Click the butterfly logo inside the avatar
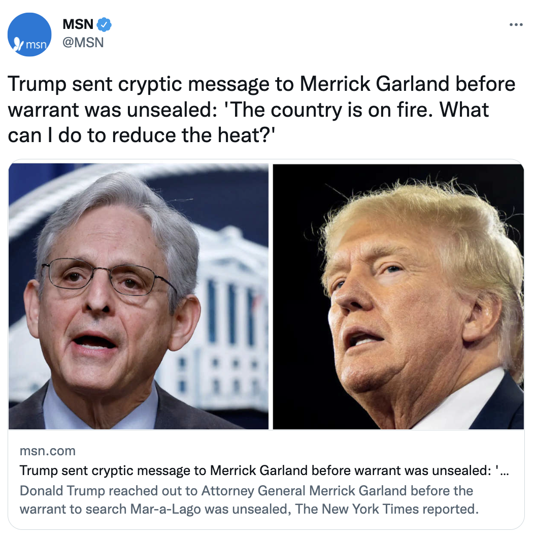The image size is (535, 539). [x=18, y=44]
